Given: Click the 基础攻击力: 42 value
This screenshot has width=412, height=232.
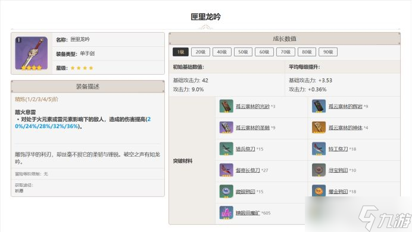Looking at the screenshot, I should (x=191, y=80).
